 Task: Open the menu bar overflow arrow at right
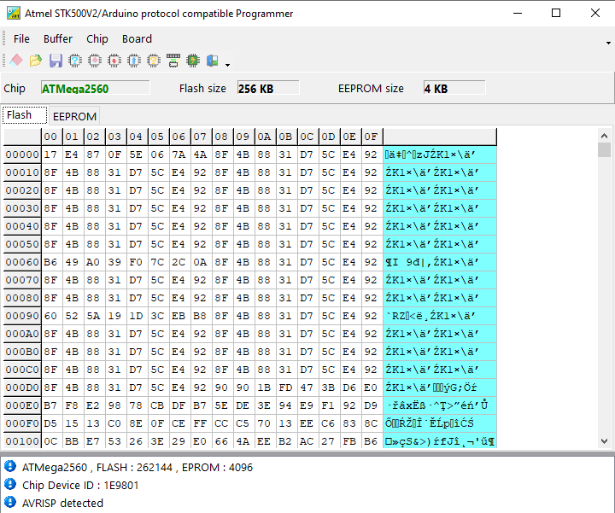click(608, 43)
